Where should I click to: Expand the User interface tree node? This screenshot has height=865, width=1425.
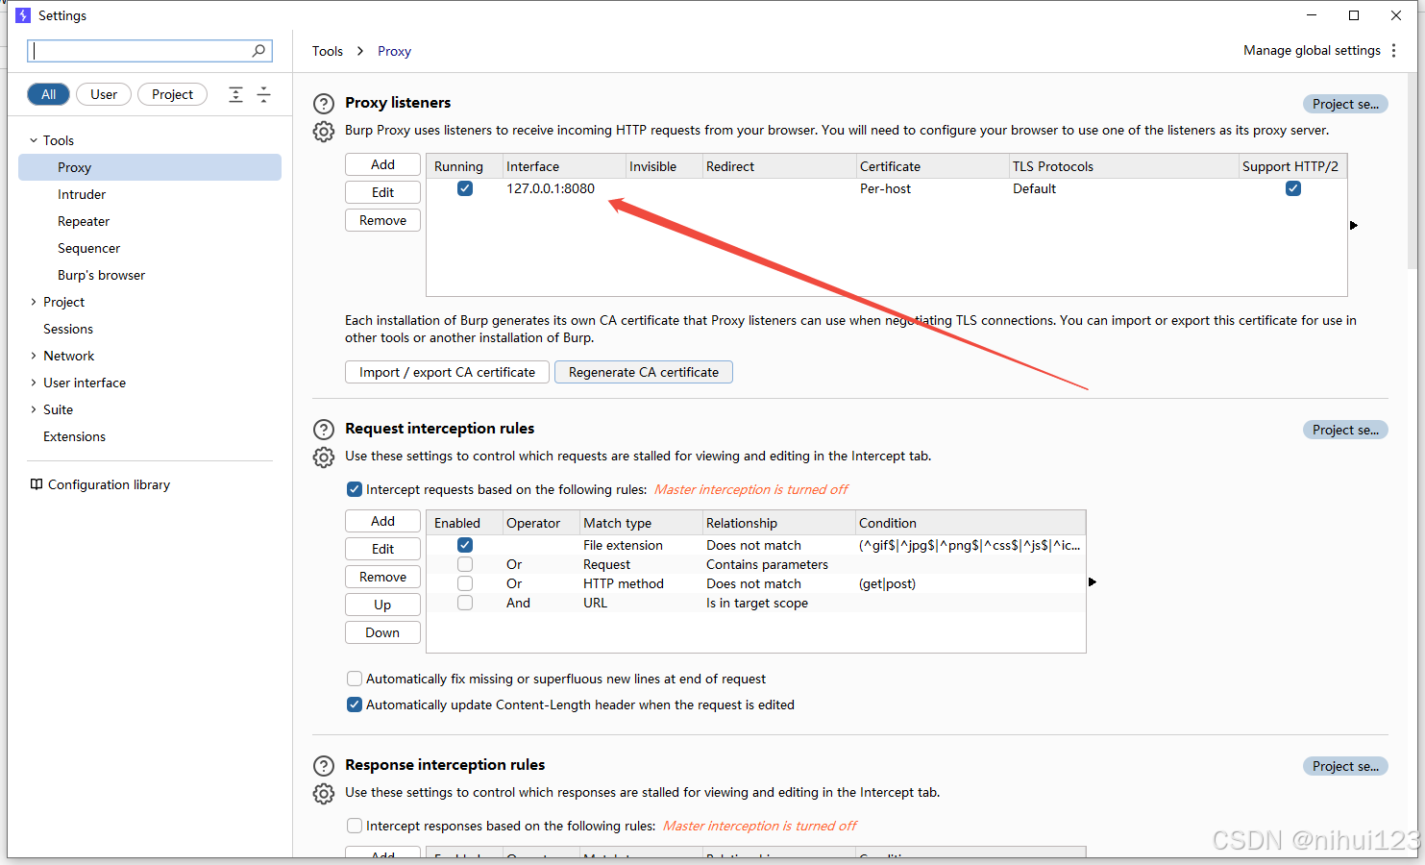(x=34, y=383)
